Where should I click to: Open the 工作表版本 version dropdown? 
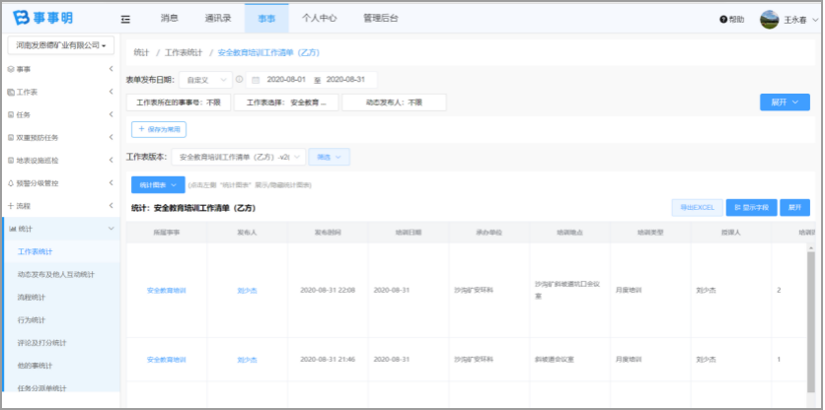tap(237, 157)
